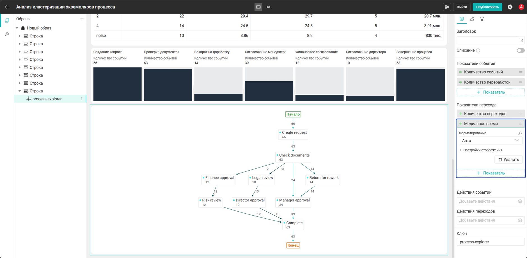This screenshot has height=258, width=527.
Task: Toggle the Описание switch
Action: pyautogui.click(x=521, y=50)
